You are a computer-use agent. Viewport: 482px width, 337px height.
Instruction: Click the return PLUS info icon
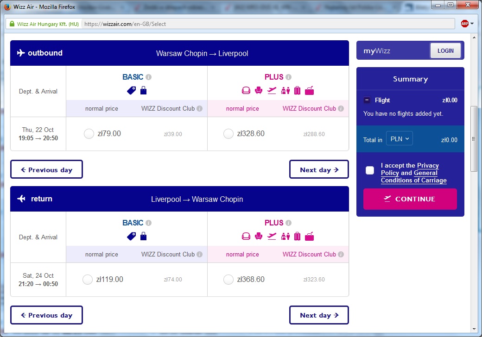[288, 223]
